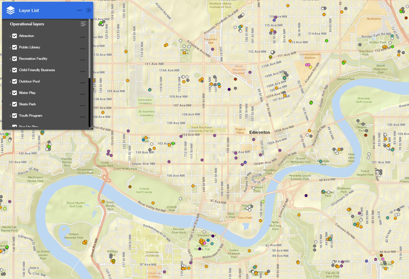Image resolution: width=409 pixels, height=279 pixels.
Task: Close the Layer List panel
Action: coord(89,11)
